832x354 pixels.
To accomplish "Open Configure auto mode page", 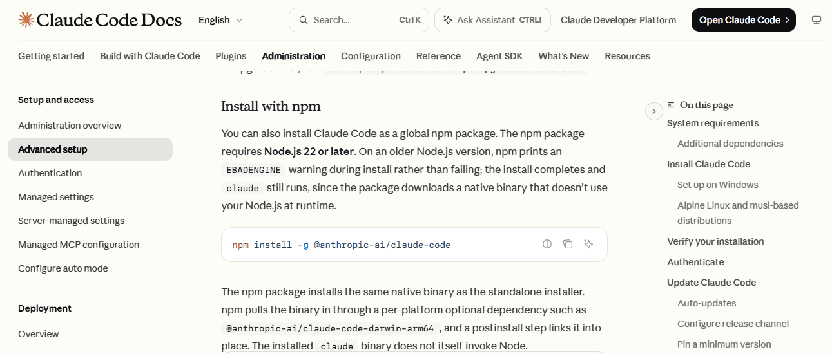I will (90, 268).
